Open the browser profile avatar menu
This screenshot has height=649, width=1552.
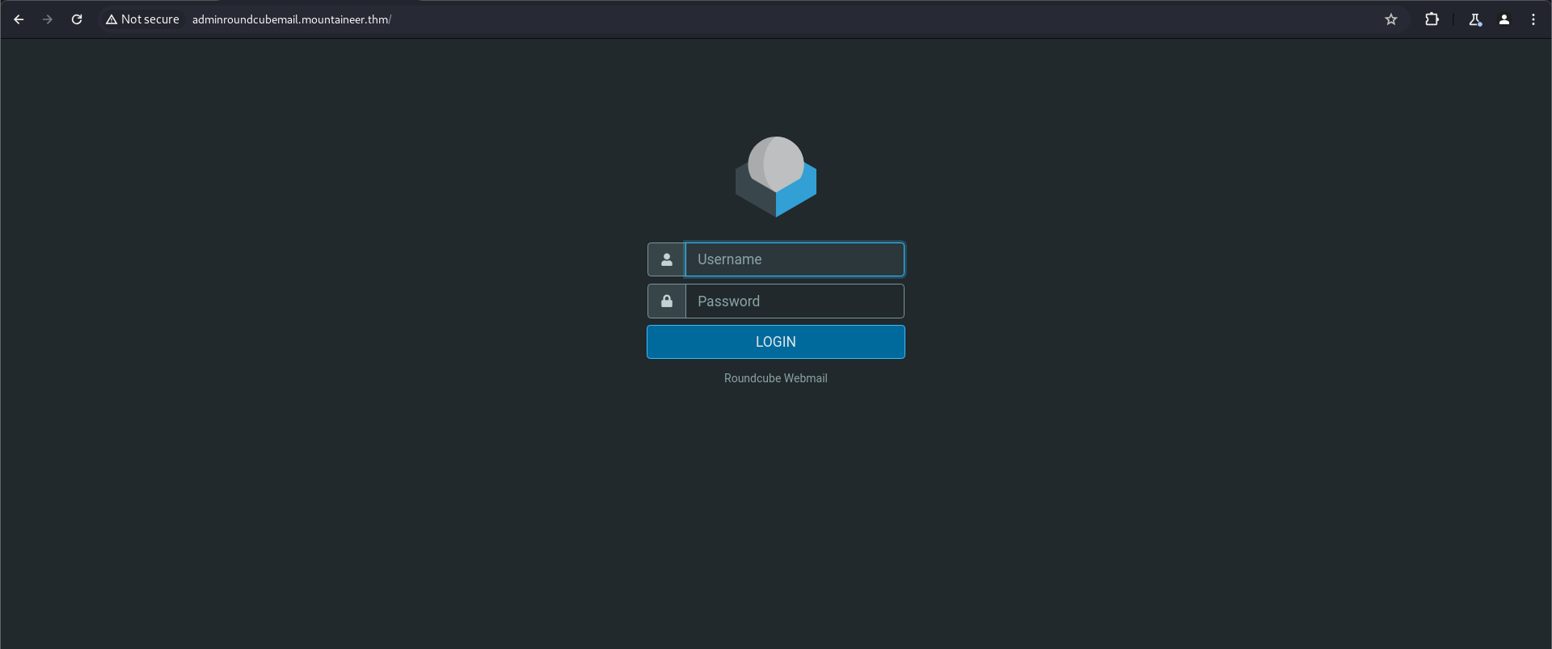pos(1503,19)
